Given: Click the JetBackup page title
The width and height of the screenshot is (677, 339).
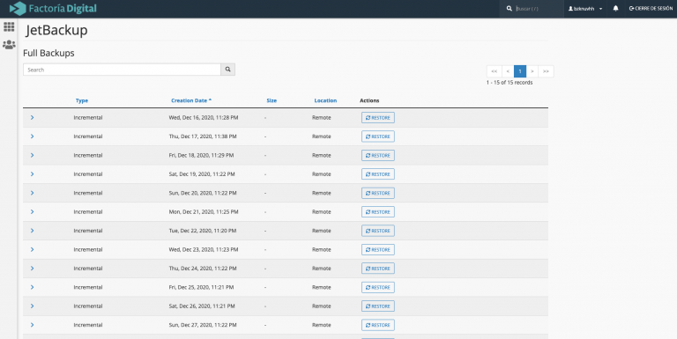Looking at the screenshot, I should coord(56,30).
